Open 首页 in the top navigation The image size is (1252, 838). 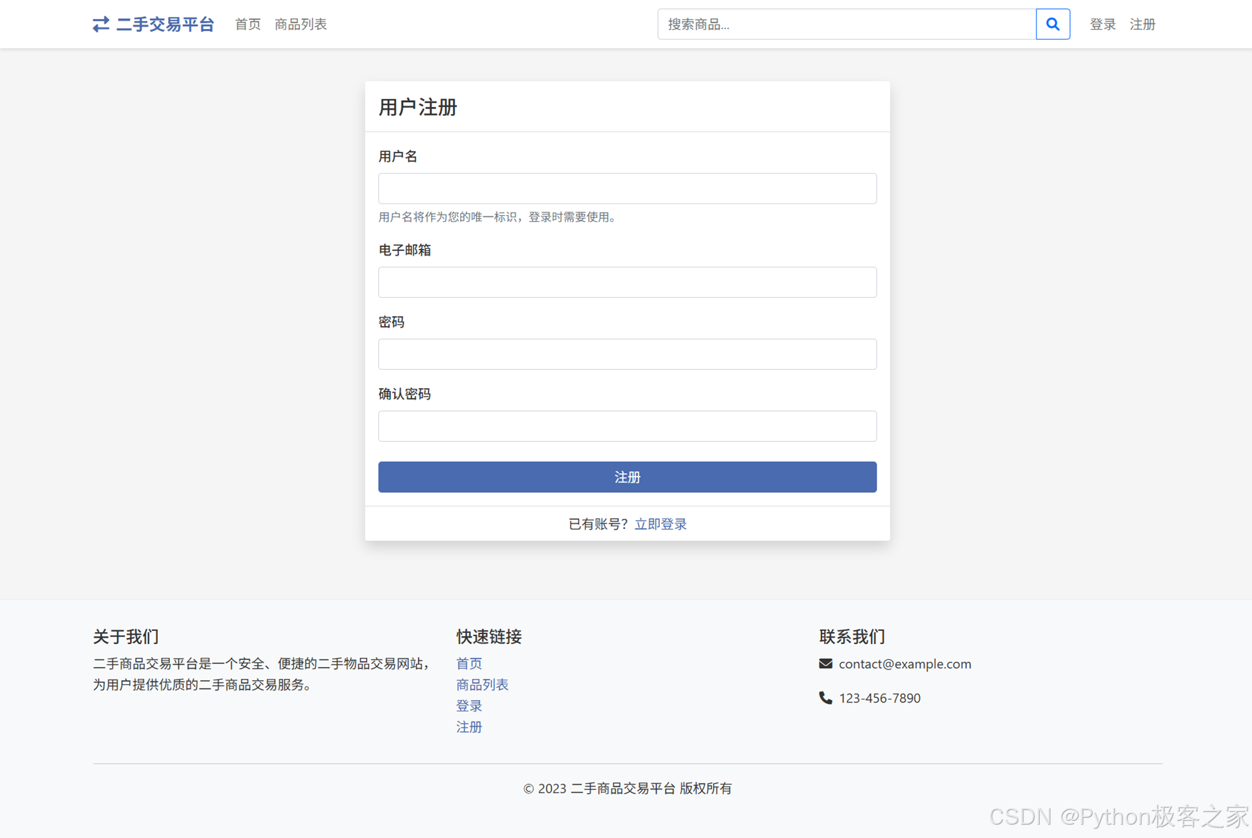pyautogui.click(x=247, y=24)
